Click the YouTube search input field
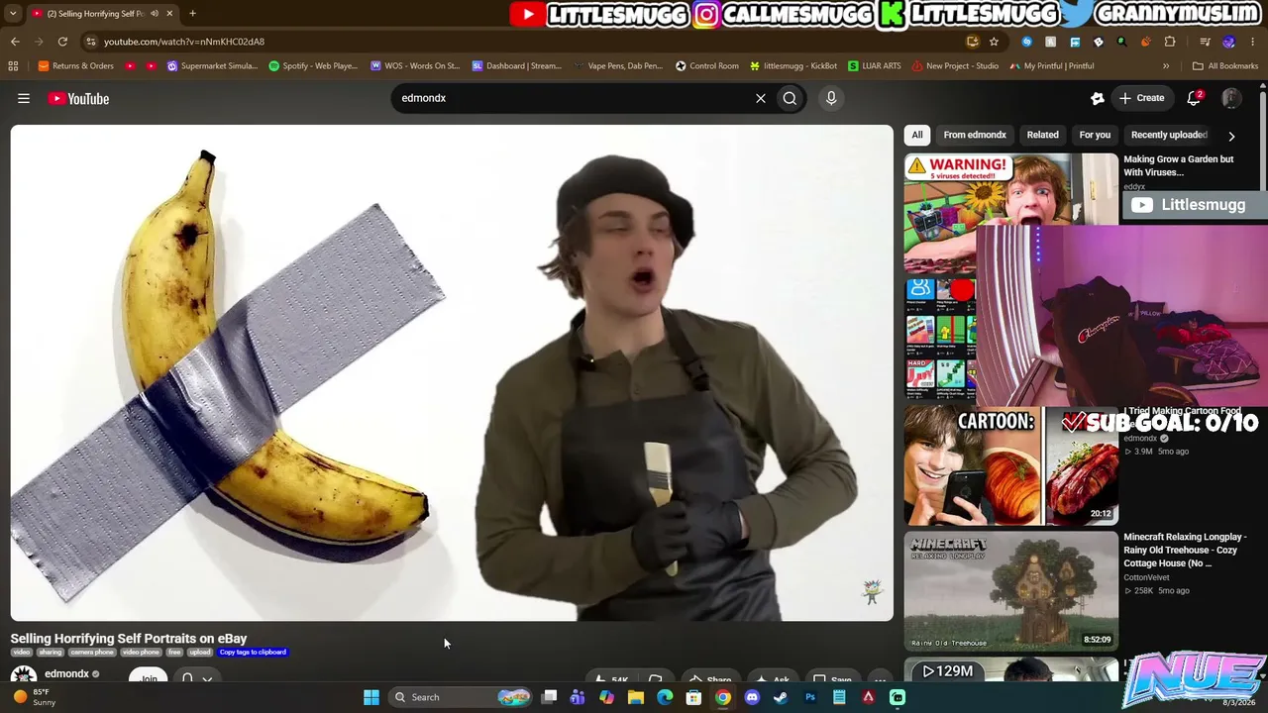 click(573, 98)
